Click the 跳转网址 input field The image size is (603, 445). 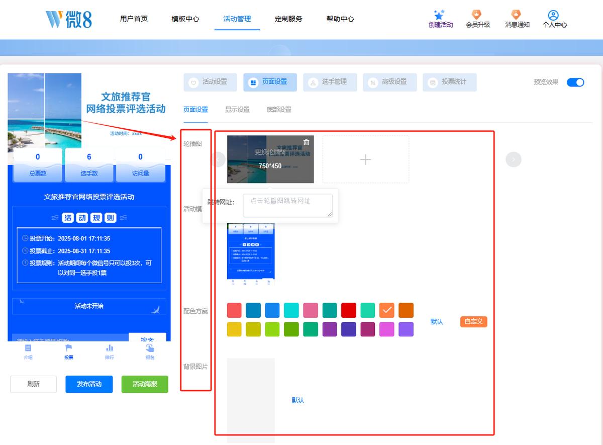(x=287, y=206)
